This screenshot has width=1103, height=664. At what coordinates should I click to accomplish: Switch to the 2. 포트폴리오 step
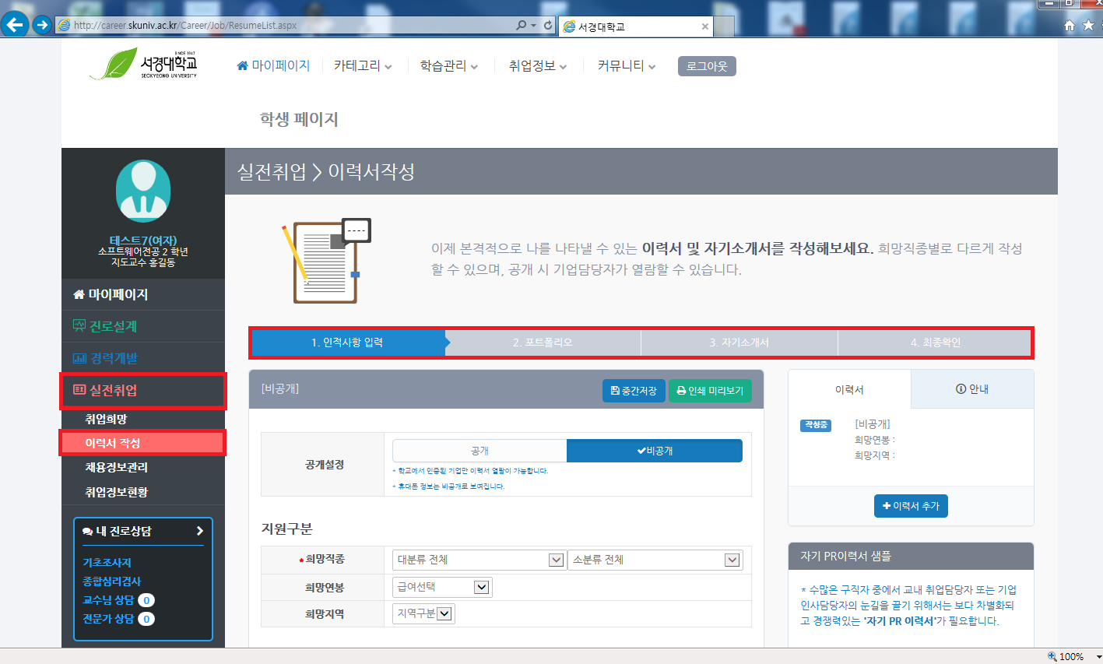point(544,343)
